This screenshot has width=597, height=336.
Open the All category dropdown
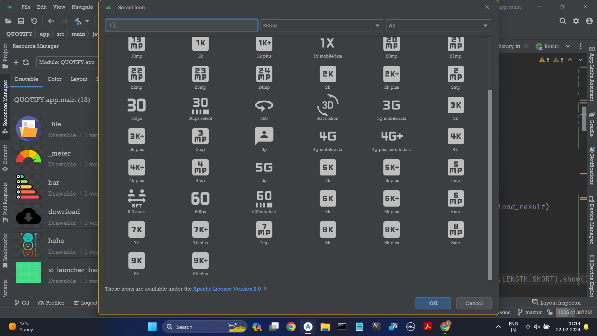pyautogui.click(x=438, y=26)
